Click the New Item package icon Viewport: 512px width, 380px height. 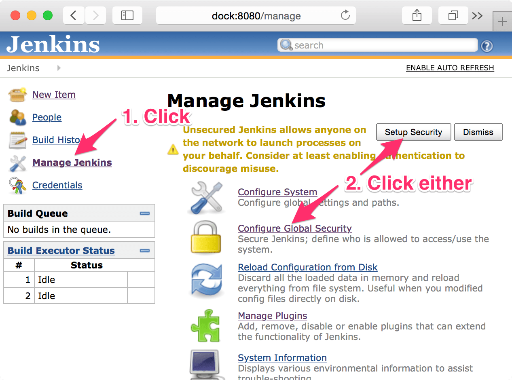18,94
